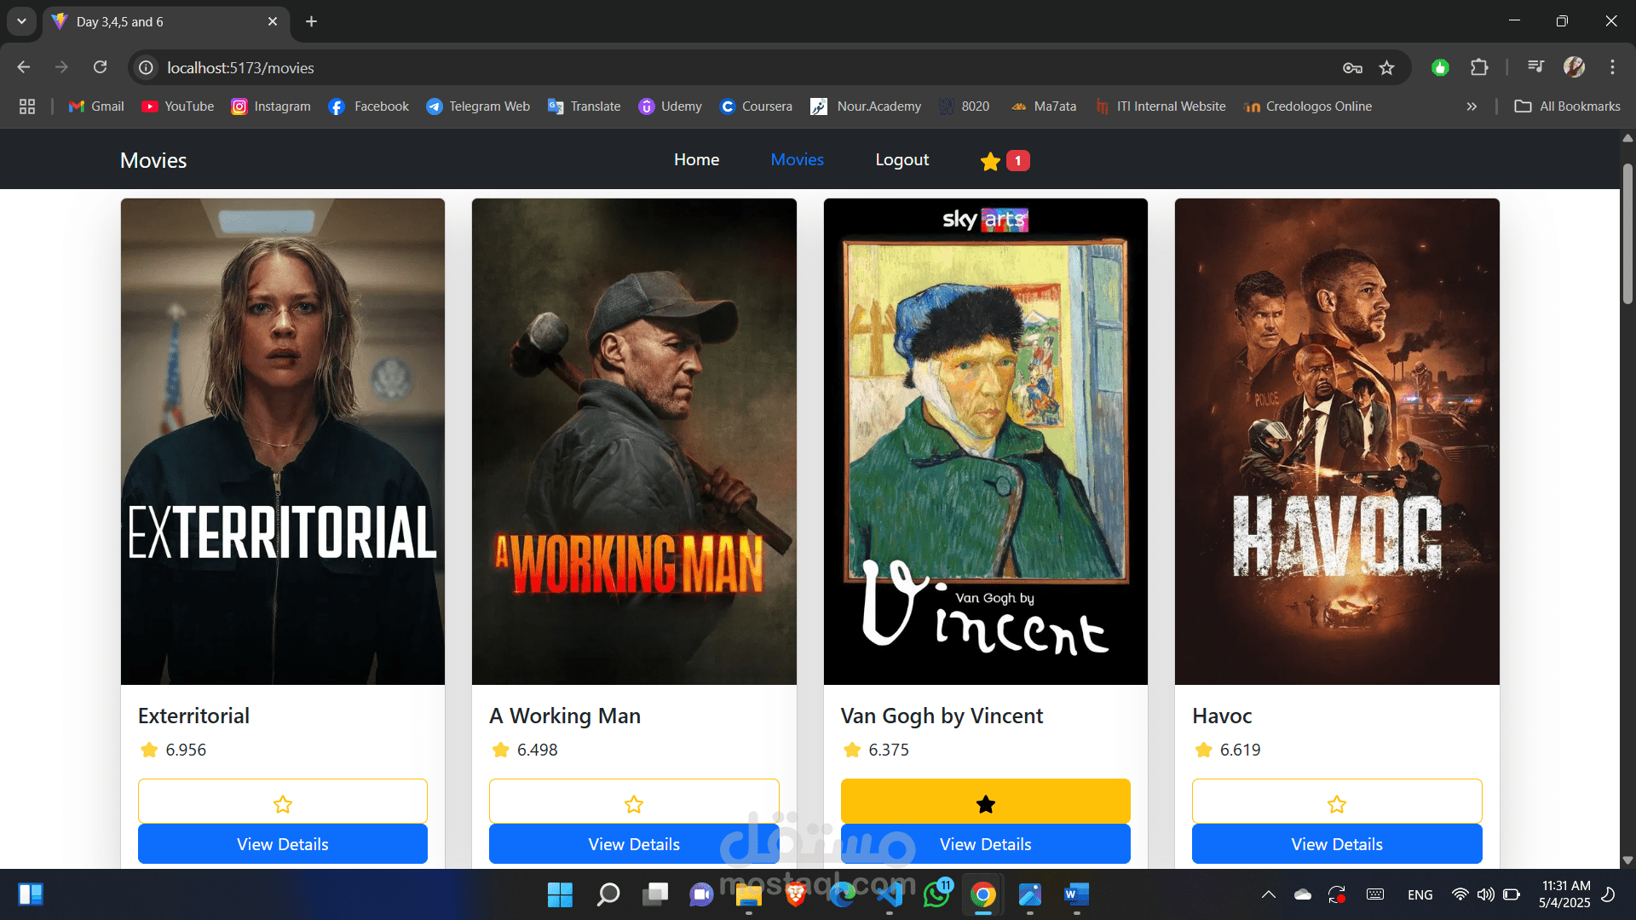Open WhatsApp from the taskbar
Image resolution: width=1636 pixels, height=920 pixels.
point(936,894)
